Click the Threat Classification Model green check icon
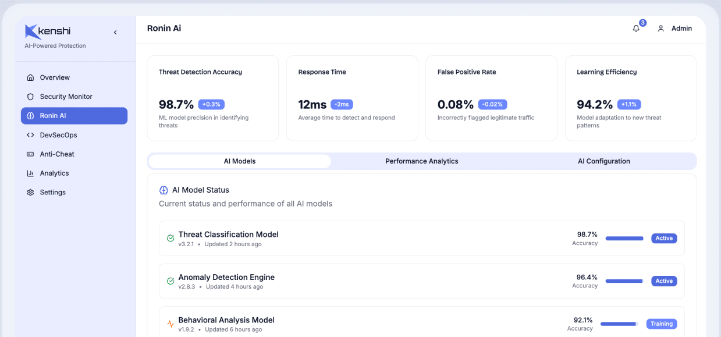 [x=171, y=238]
